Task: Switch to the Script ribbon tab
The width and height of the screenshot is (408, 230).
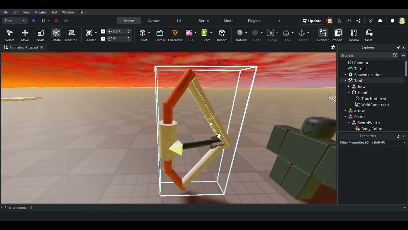Action: 204,21
